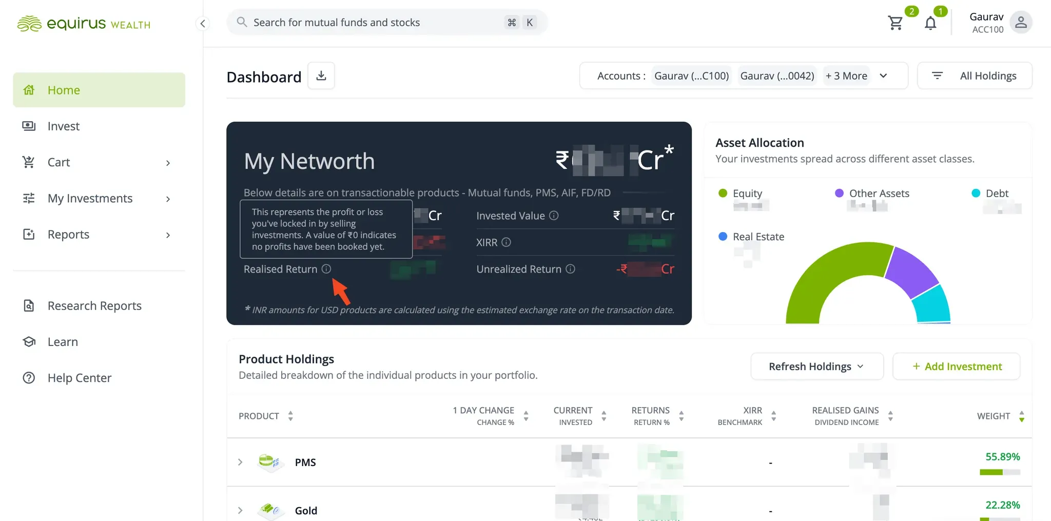1051x521 pixels.
Task: Open the Accounts selector dropdown arrow
Action: [x=883, y=76]
